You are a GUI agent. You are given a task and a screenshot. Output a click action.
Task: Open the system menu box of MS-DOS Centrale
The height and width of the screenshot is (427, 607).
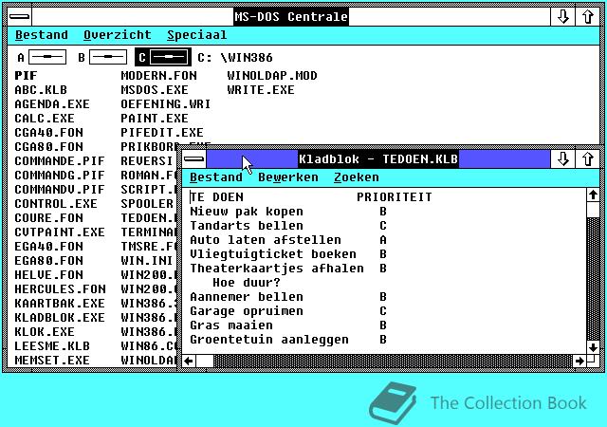(x=19, y=17)
